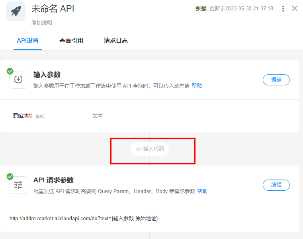Open the 请求日志 tab
Viewport: 303px width, 239px height.
tap(116, 41)
